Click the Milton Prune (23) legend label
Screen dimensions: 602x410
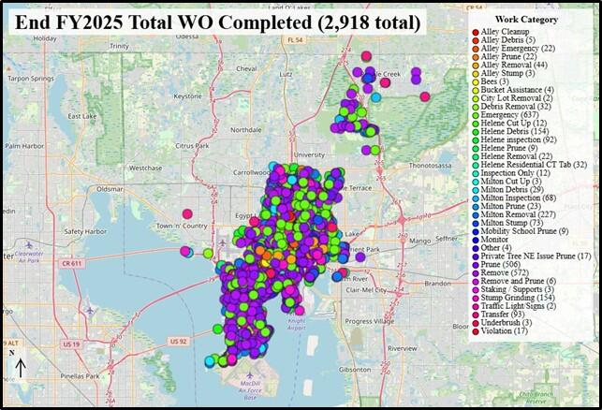coord(511,206)
